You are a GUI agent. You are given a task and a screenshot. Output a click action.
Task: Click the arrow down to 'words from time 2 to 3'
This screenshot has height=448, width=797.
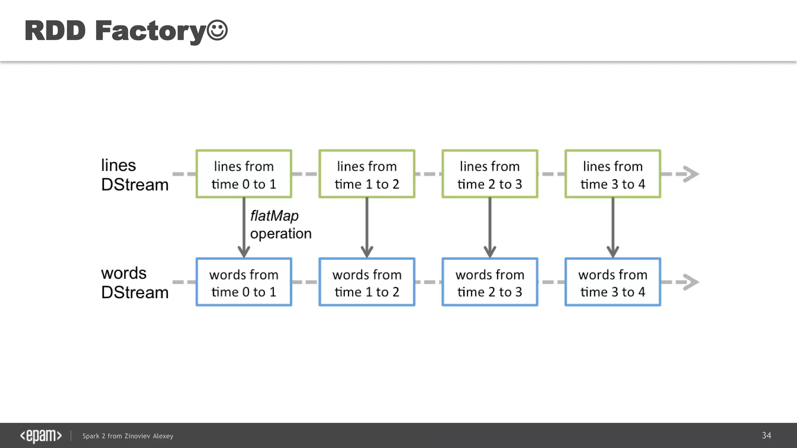[x=490, y=227]
